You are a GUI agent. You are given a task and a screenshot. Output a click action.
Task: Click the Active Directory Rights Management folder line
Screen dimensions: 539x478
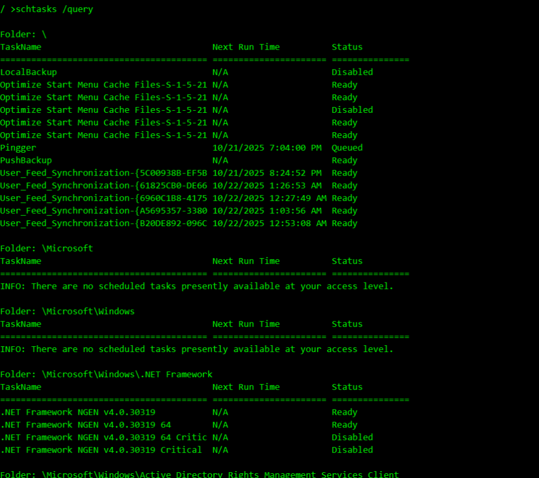[x=199, y=474]
